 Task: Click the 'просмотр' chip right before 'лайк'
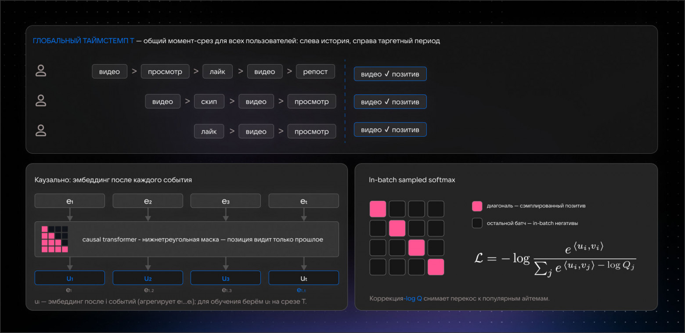click(165, 72)
